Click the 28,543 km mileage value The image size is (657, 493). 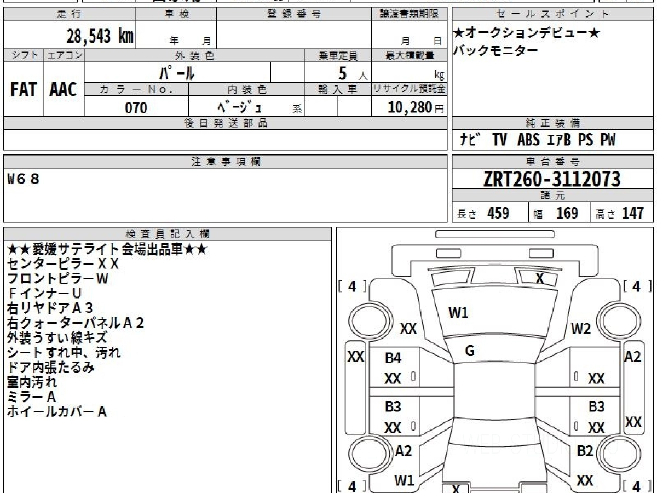(x=100, y=36)
